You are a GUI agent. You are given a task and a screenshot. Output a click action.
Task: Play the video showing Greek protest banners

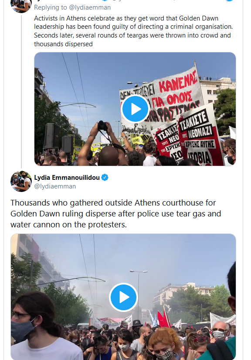pos(135,109)
